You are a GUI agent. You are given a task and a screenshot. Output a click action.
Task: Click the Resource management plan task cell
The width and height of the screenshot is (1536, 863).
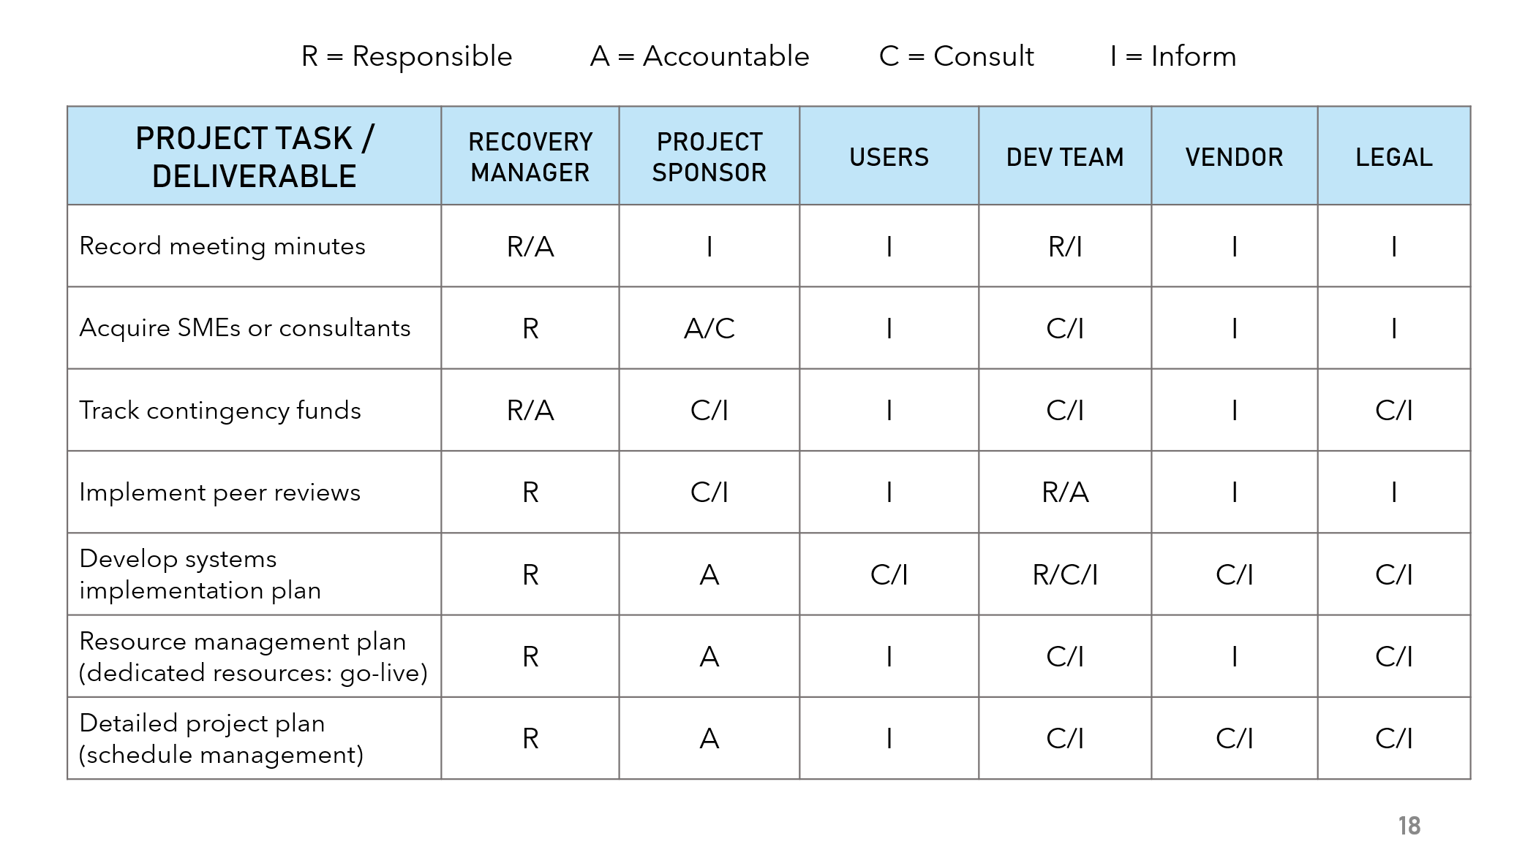pos(254,656)
